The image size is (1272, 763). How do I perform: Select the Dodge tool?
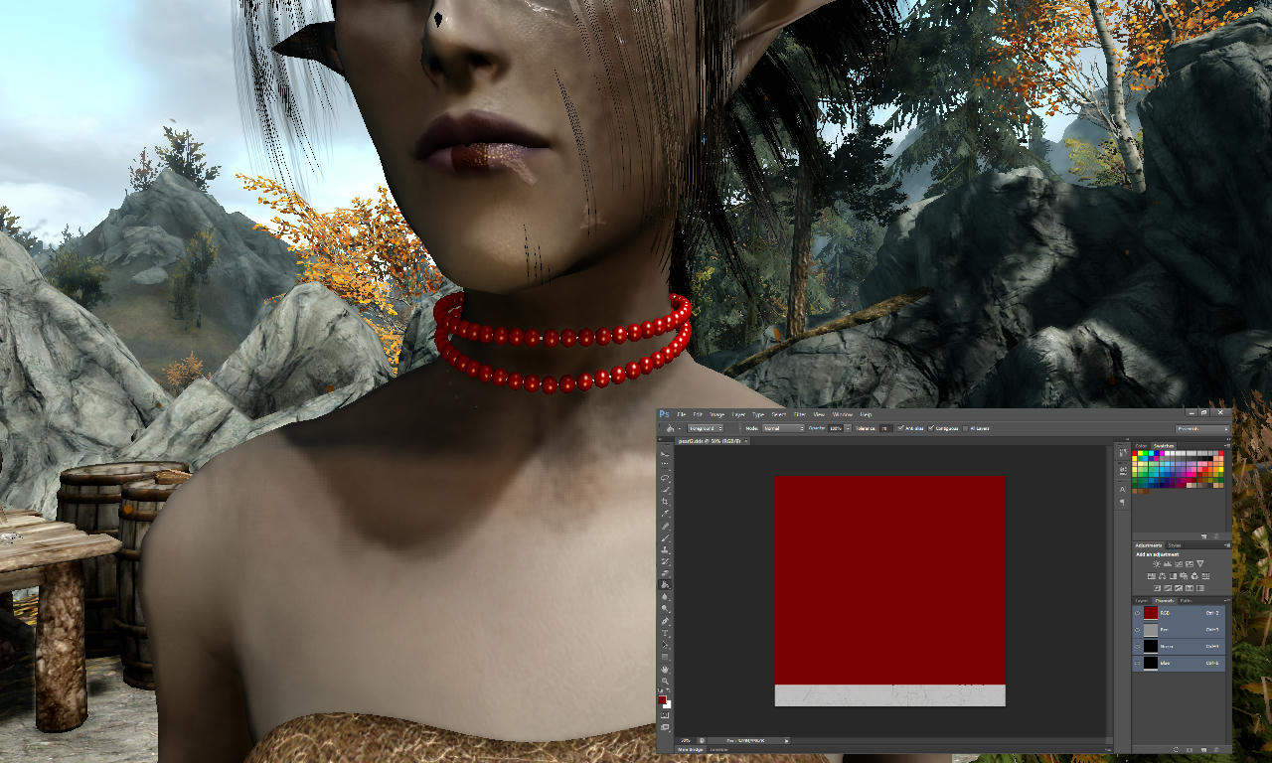[x=665, y=609]
